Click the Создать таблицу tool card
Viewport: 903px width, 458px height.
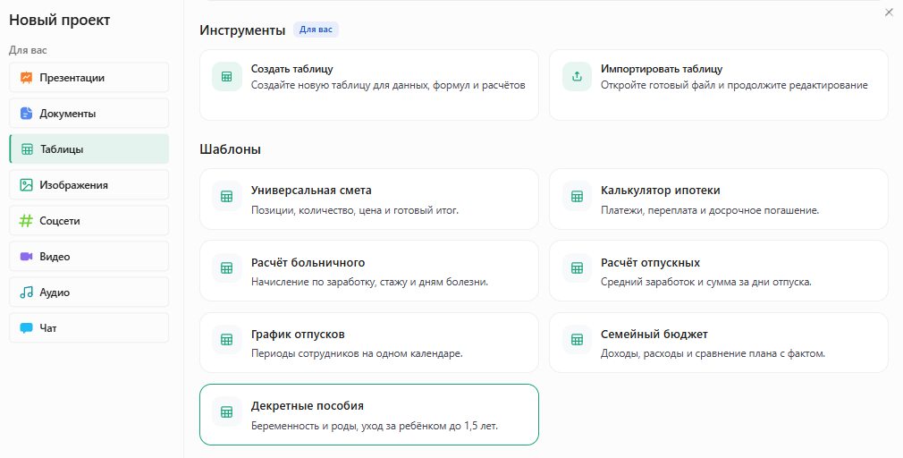point(369,85)
